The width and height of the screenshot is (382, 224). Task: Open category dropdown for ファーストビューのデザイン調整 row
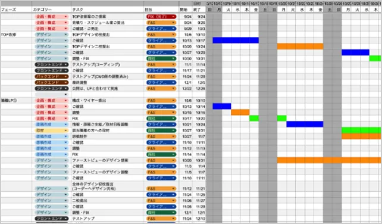click(51, 172)
